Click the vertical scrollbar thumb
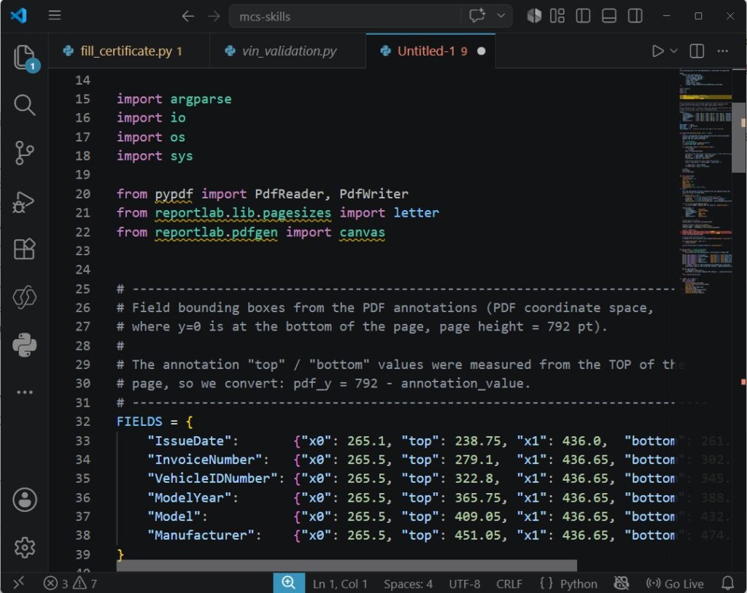 (739, 138)
